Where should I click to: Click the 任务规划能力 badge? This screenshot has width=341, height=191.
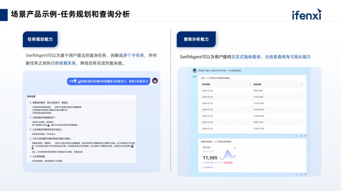coord(40,39)
